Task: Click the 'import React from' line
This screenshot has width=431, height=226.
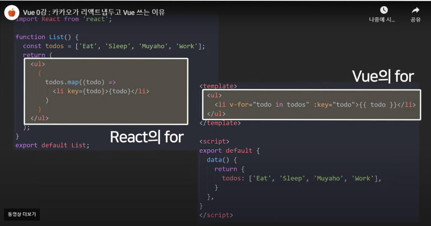Action: pyautogui.click(x=64, y=19)
